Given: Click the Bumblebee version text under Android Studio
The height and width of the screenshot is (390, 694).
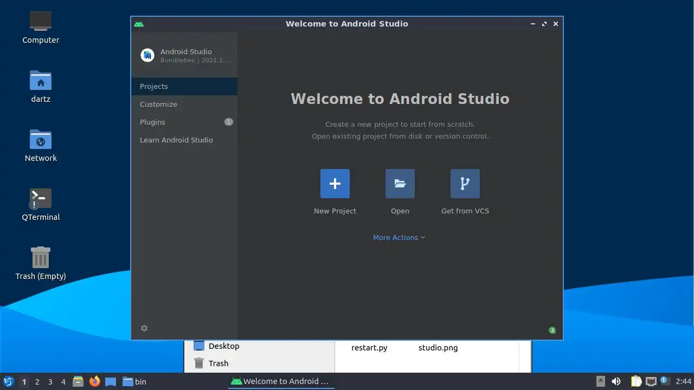Looking at the screenshot, I should pyautogui.click(x=196, y=60).
